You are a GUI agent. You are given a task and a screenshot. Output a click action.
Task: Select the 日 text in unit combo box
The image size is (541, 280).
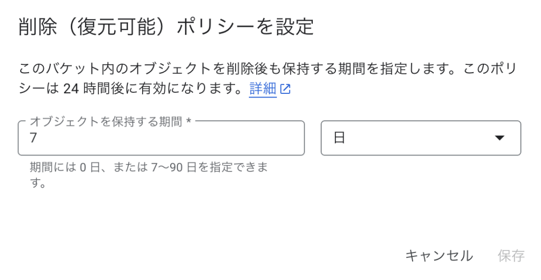[339, 138]
